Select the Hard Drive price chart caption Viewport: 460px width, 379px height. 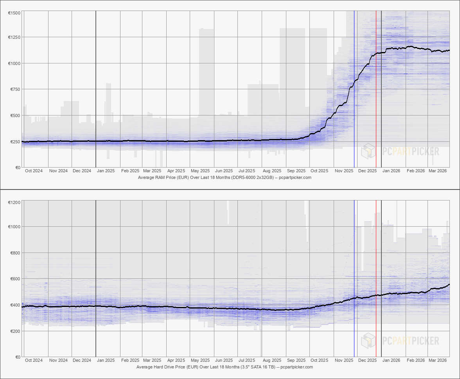tap(225, 367)
